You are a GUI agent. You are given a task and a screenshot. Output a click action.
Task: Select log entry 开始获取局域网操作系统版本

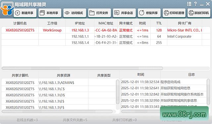(x=164, y=94)
